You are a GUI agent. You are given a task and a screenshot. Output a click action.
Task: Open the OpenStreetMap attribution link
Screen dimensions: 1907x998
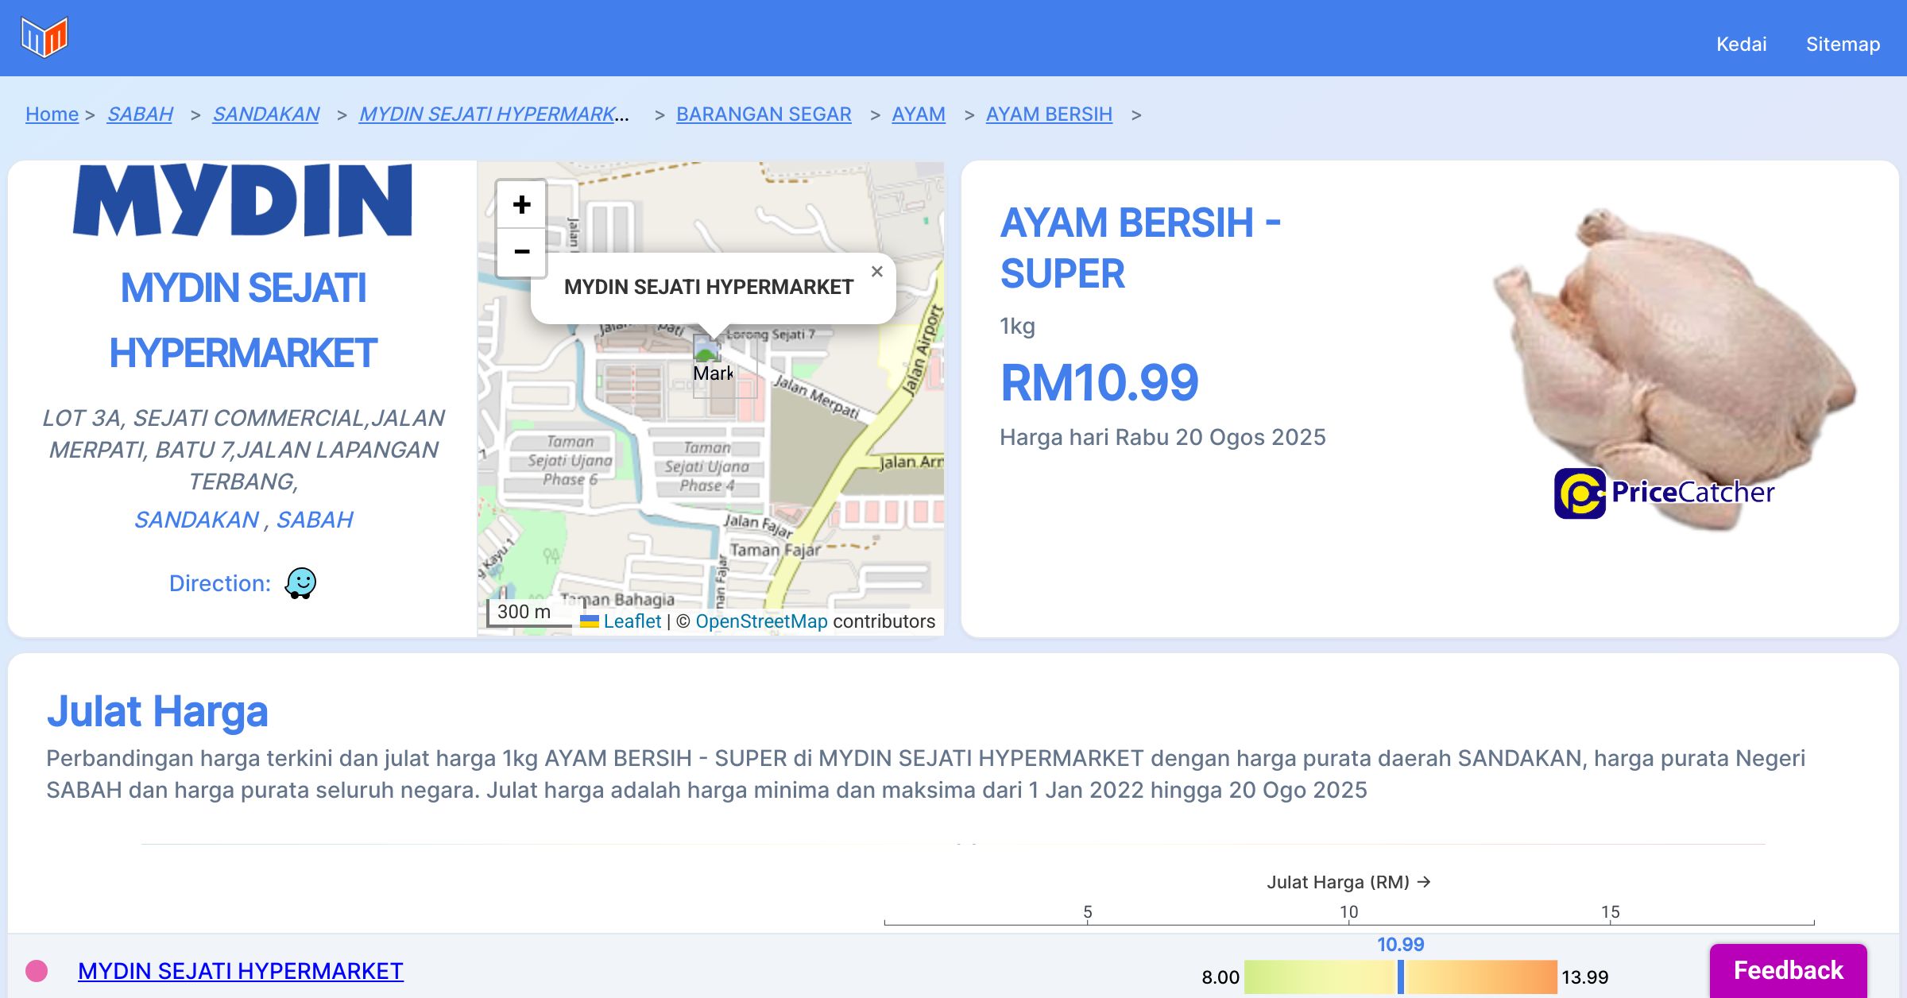pos(761,621)
